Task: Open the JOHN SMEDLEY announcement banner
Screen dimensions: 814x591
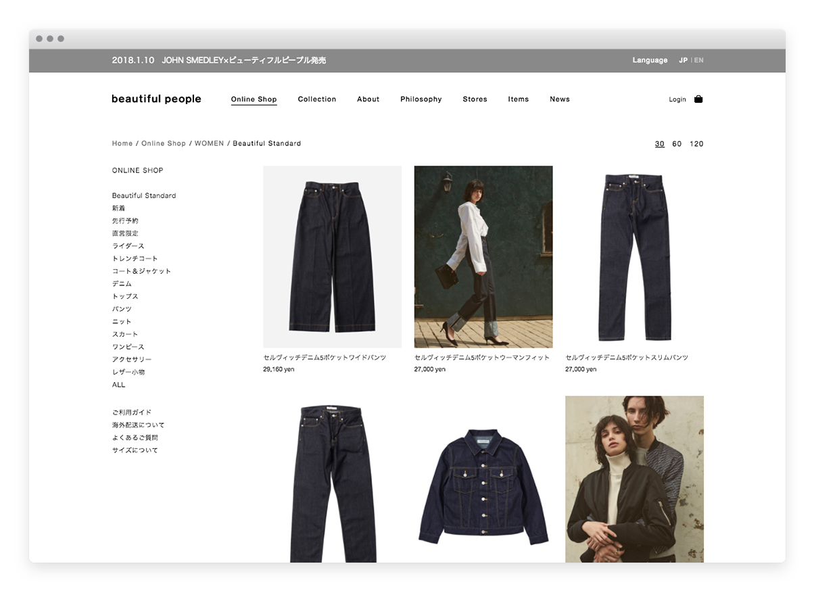Action: (219, 60)
